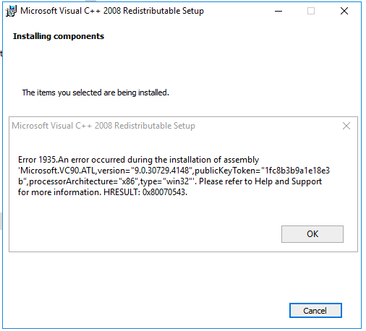This screenshot has height=331, width=366.
Task: Click the 'items you selected are being installed' text
Action: coord(95,93)
